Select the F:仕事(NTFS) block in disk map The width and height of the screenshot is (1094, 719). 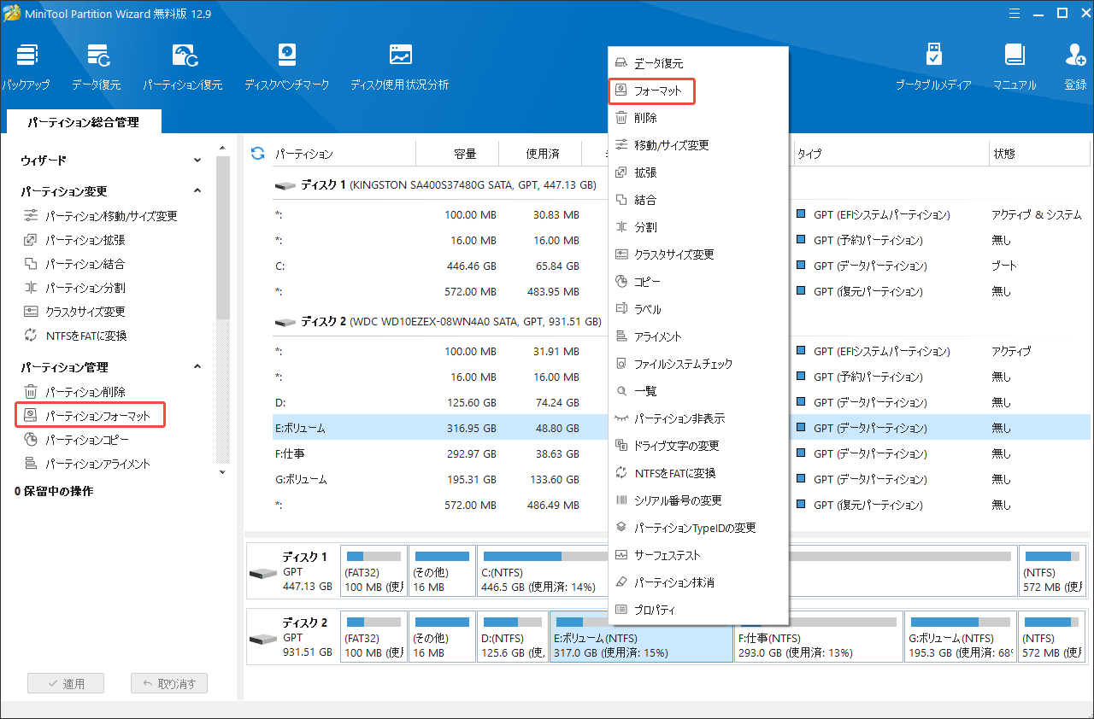click(817, 636)
